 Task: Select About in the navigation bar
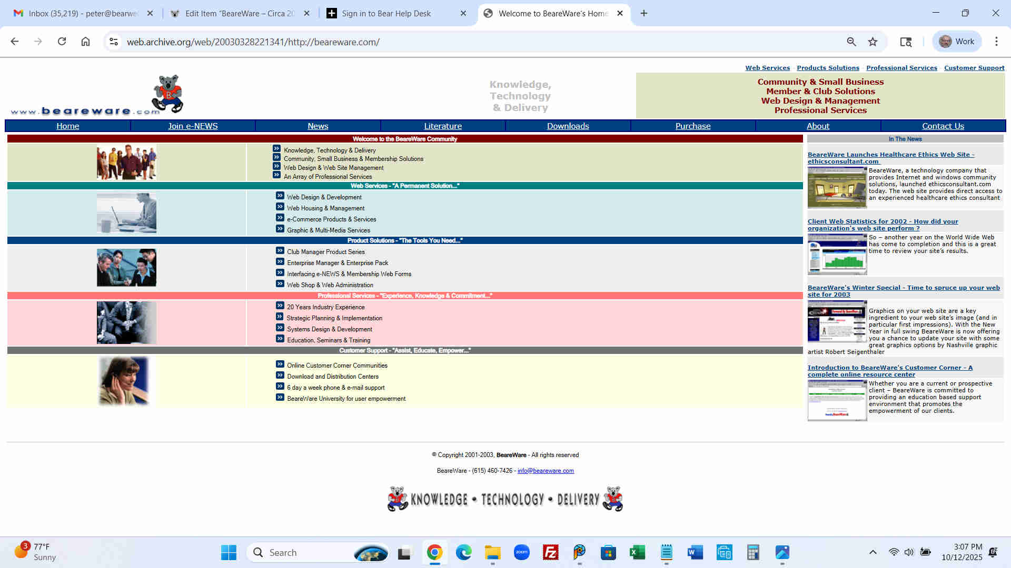click(818, 126)
